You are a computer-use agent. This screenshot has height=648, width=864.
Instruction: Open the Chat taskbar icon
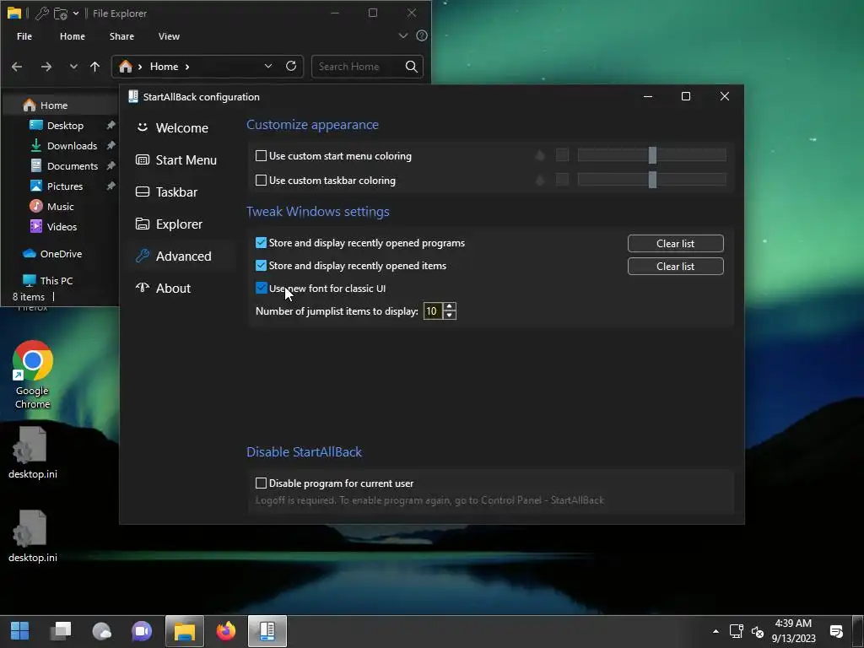[x=142, y=631]
